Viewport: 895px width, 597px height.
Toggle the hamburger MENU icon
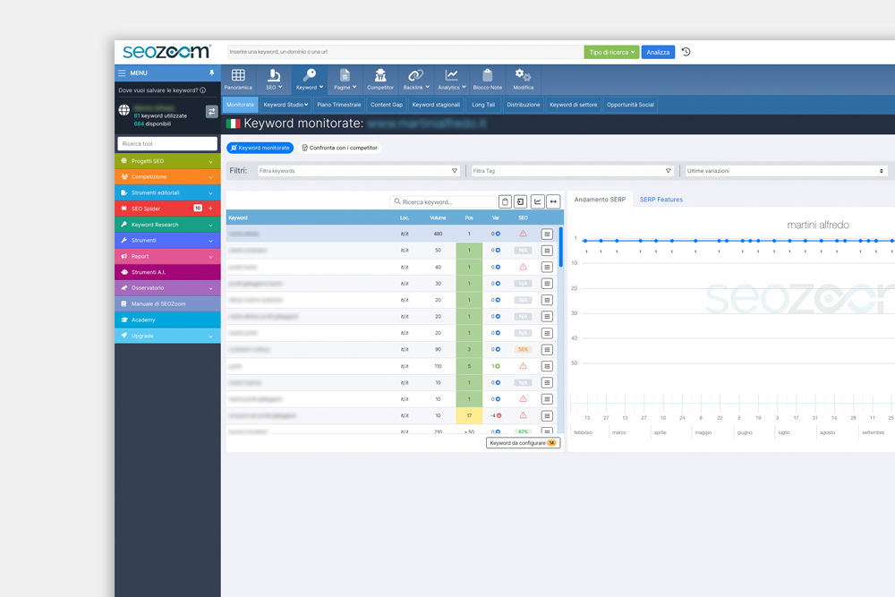[x=122, y=73]
